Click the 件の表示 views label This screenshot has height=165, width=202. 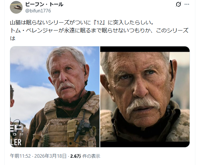pyautogui.click(x=91, y=156)
